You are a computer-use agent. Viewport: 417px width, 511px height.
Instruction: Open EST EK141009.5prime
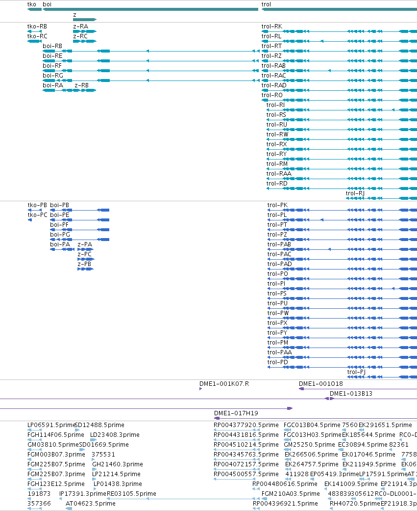coord(351,484)
